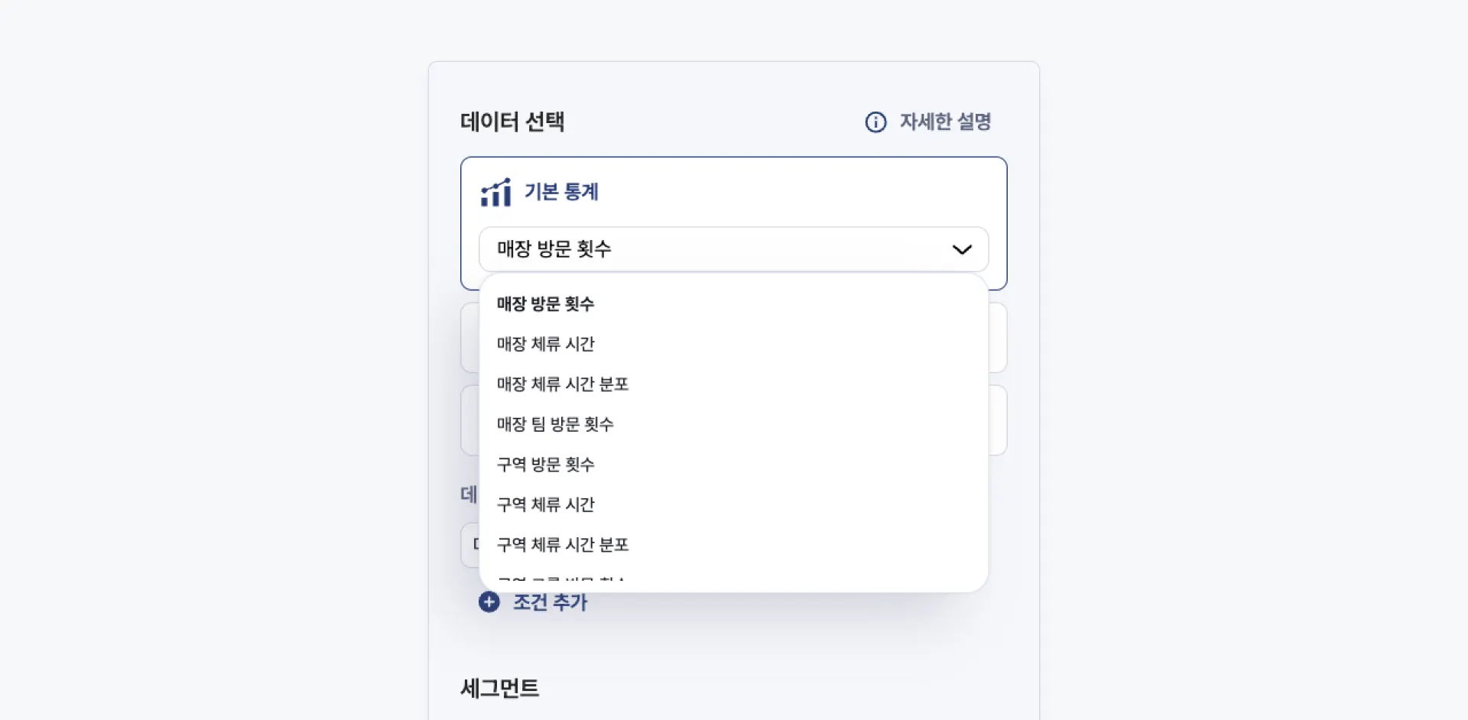Screen dimensions: 1468x720
Task: Click the 데이터 선택 section heading
Action: tap(512, 122)
